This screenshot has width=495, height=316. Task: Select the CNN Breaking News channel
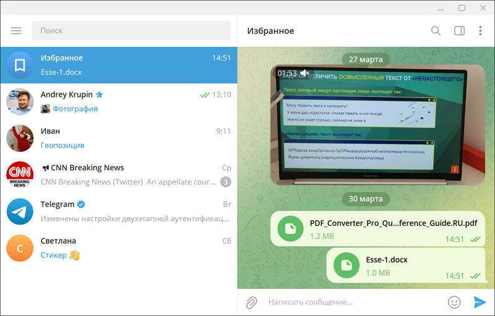(x=119, y=174)
